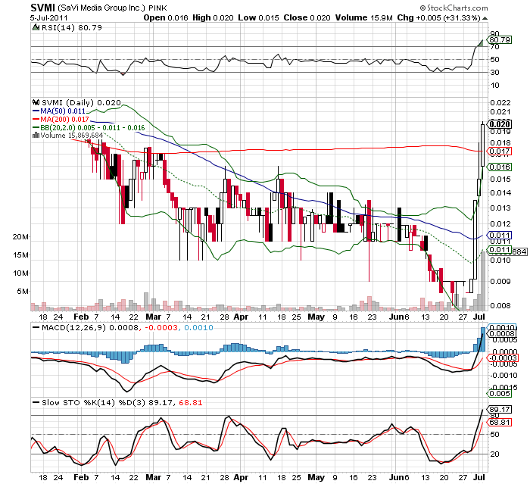The height and width of the screenshot is (484, 530).
Task: Click the 15M volume axis label
Action: tap(20, 255)
